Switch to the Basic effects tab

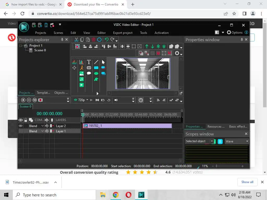(x=238, y=127)
